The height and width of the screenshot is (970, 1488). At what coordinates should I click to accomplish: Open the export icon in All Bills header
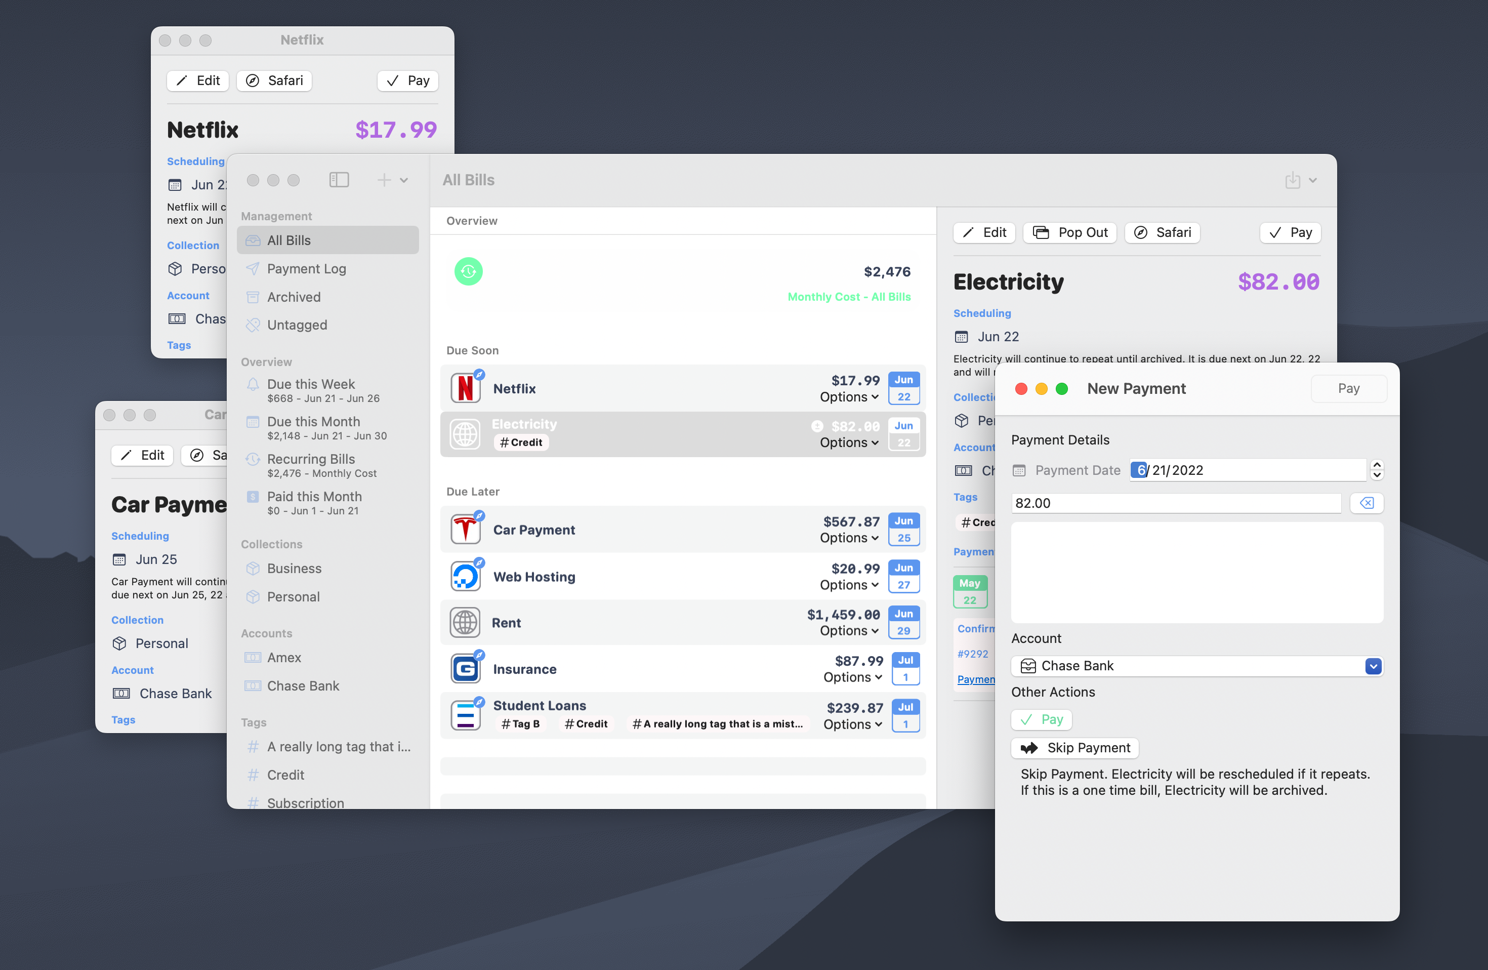pos(1293,180)
